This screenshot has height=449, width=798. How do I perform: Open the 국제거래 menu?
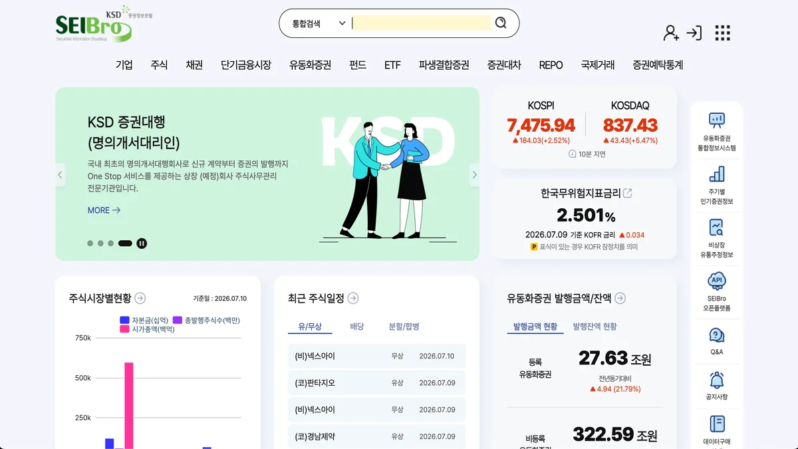(x=598, y=65)
